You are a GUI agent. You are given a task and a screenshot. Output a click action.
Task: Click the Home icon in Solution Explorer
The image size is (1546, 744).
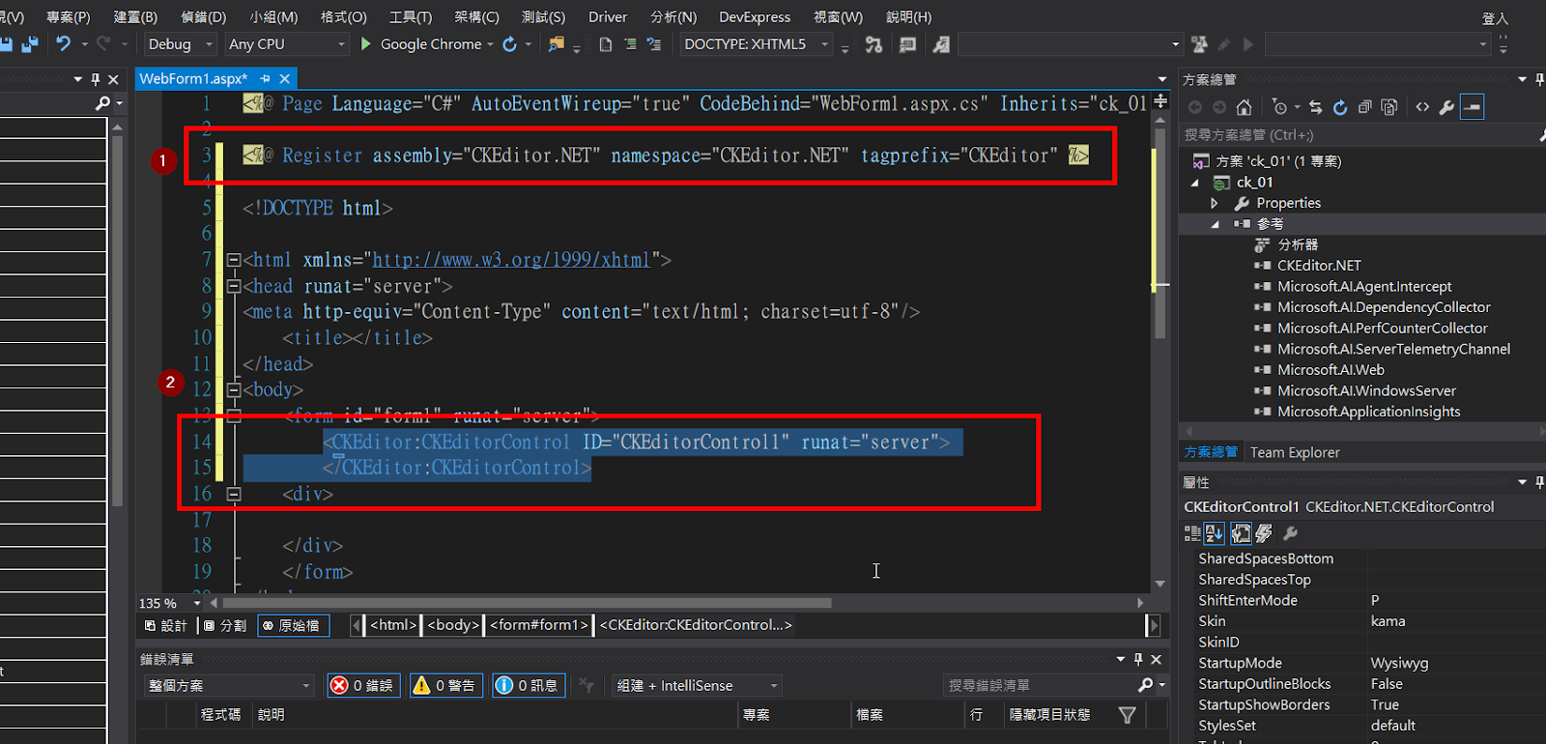click(x=1245, y=107)
